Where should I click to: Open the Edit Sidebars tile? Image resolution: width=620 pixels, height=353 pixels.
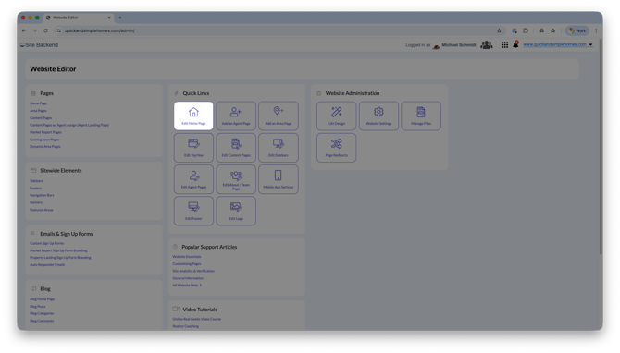(x=279, y=148)
